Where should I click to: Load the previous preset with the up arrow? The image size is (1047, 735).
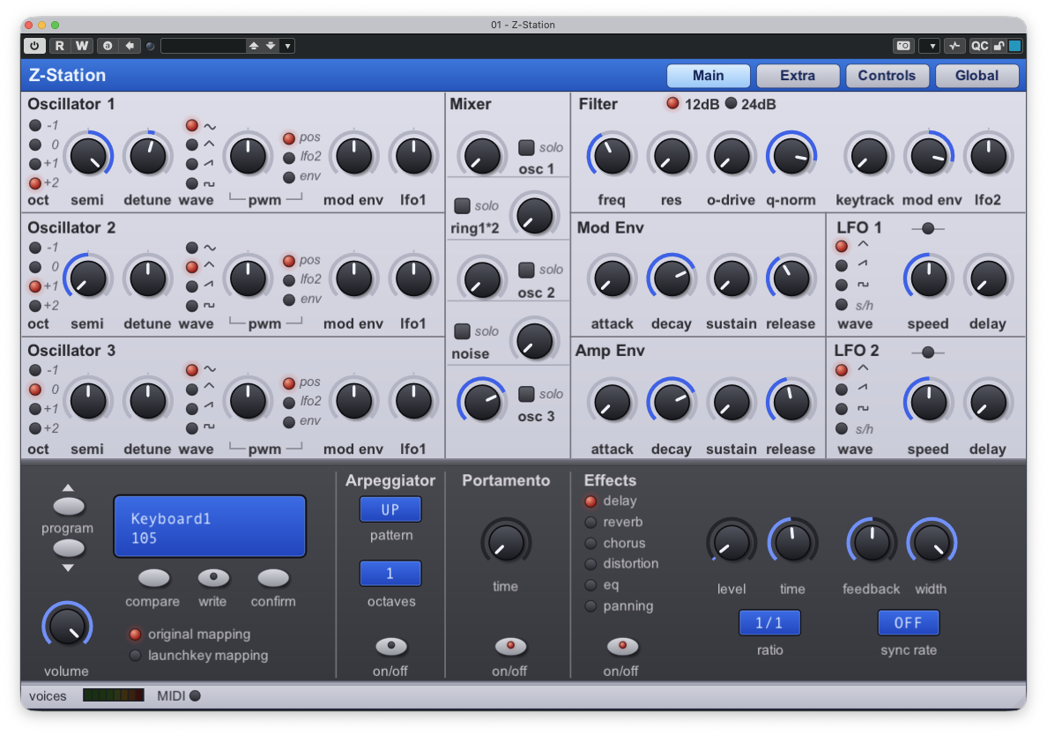(254, 46)
